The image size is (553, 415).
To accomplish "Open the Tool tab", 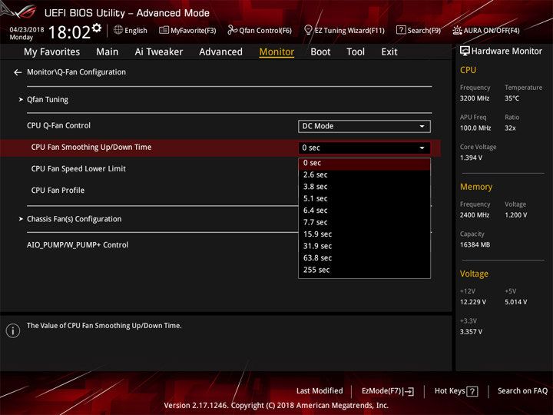I will (x=356, y=52).
